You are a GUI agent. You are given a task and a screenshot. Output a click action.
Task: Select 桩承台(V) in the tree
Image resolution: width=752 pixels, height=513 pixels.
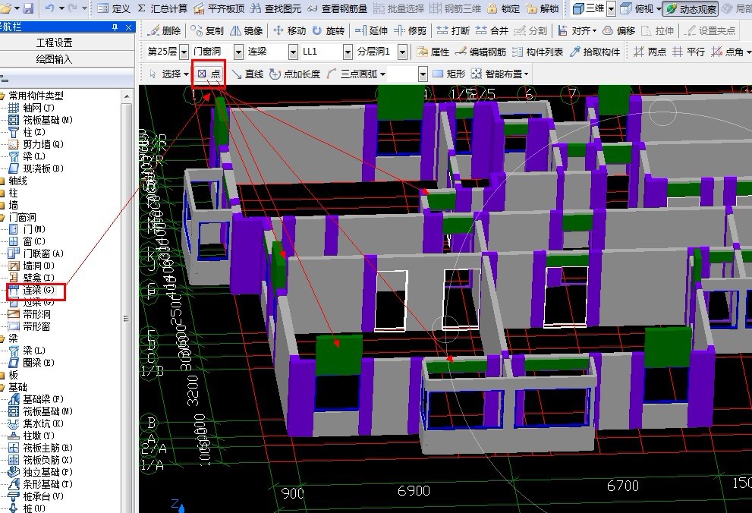(x=36, y=496)
